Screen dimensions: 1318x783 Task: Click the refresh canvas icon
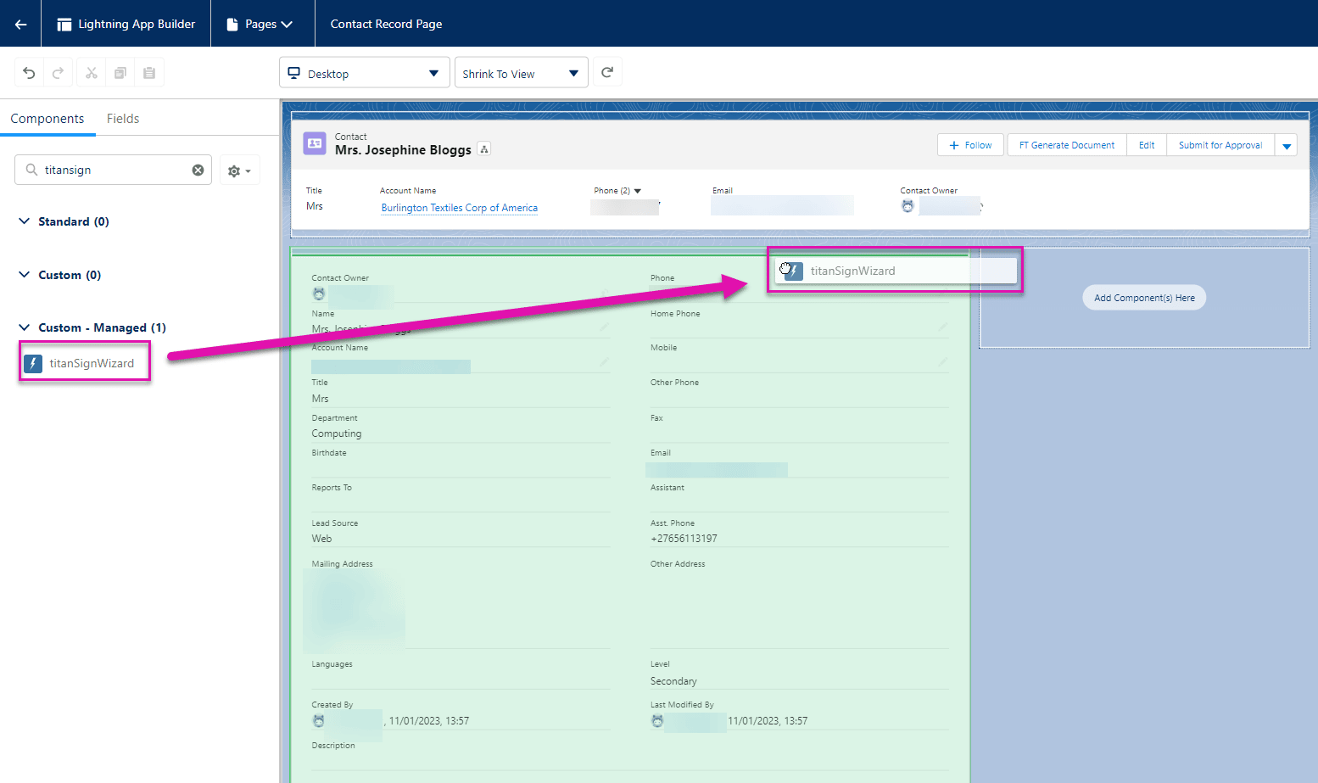pyautogui.click(x=607, y=72)
